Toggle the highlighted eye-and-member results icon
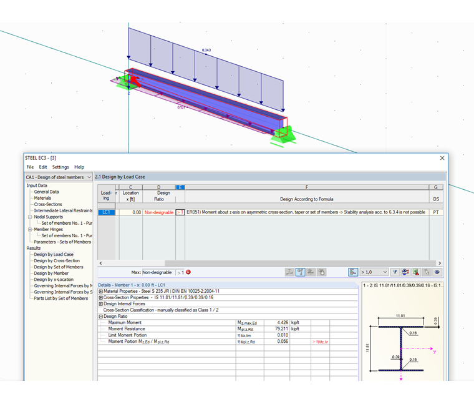The width and height of the screenshot is (474, 404). coord(300,272)
